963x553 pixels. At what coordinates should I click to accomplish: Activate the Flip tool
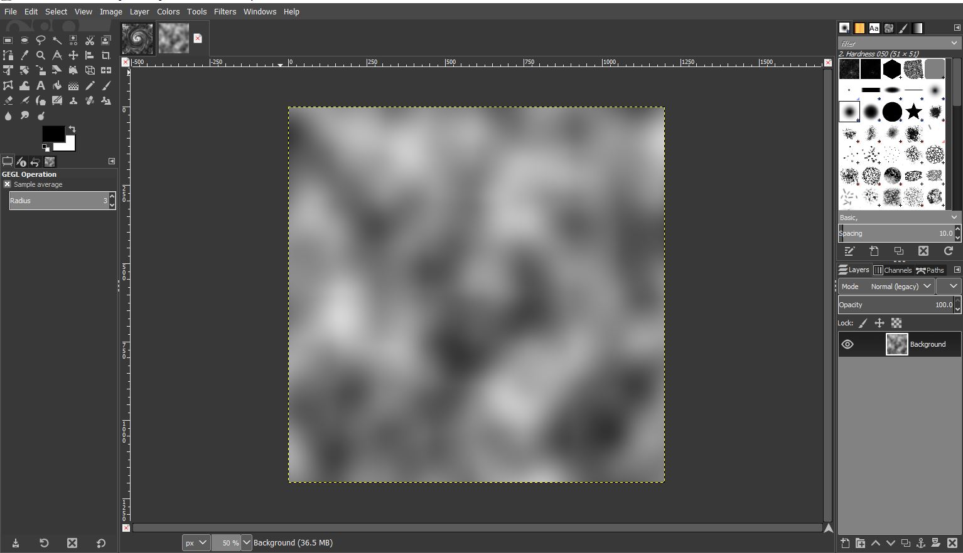106,70
